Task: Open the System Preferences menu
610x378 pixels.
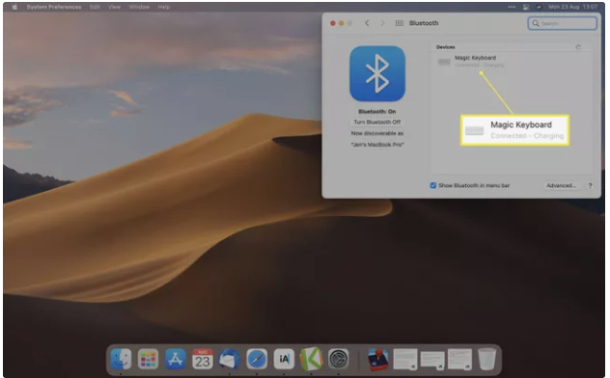Action: (54, 7)
